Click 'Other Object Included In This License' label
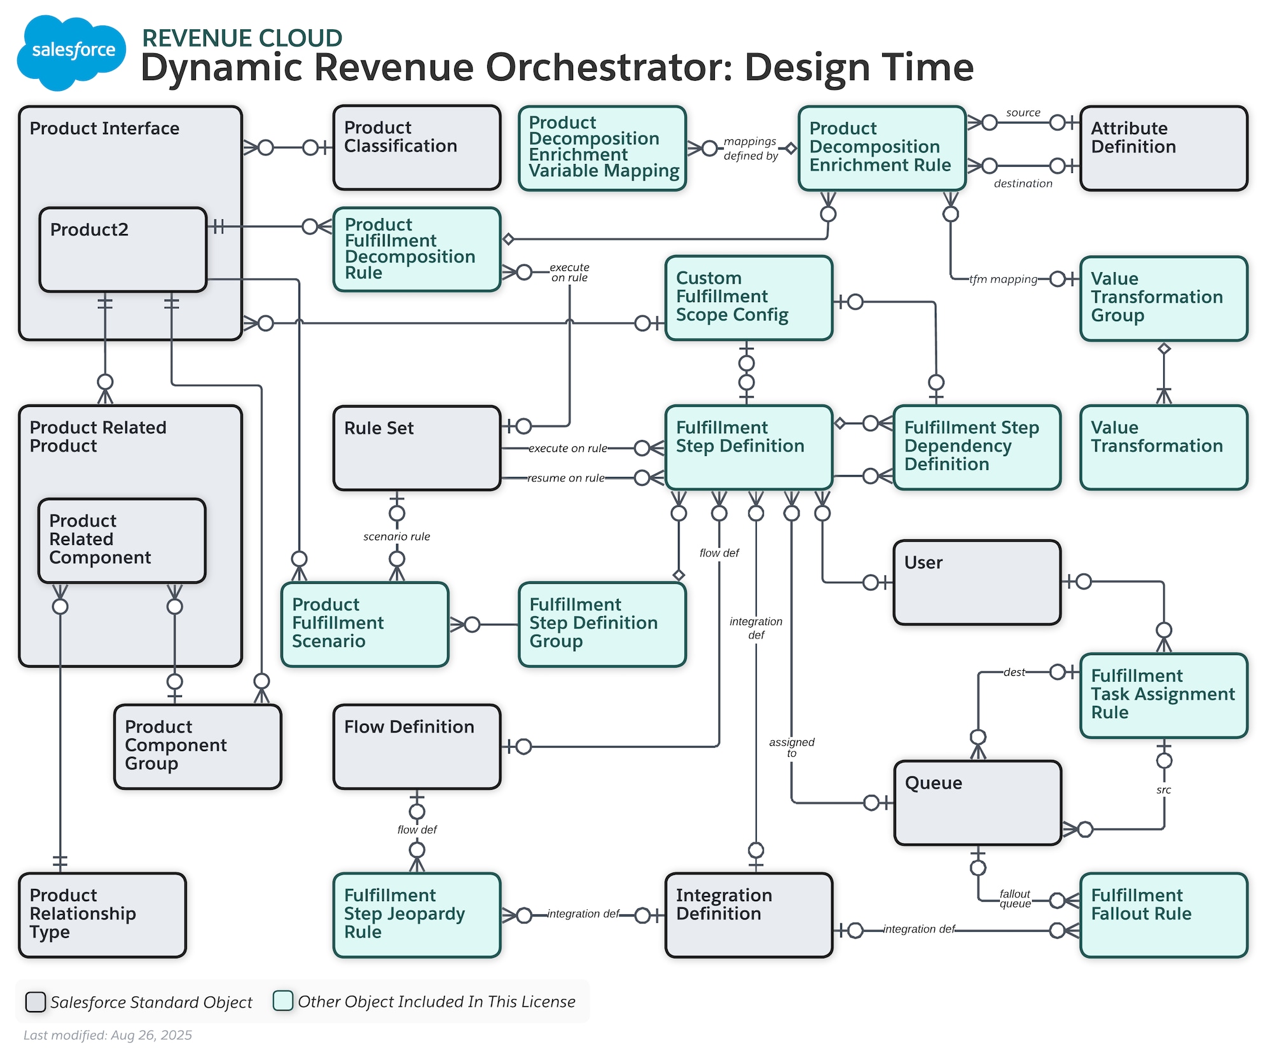Viewport: 1272px width, 1055px height. 437,1002
